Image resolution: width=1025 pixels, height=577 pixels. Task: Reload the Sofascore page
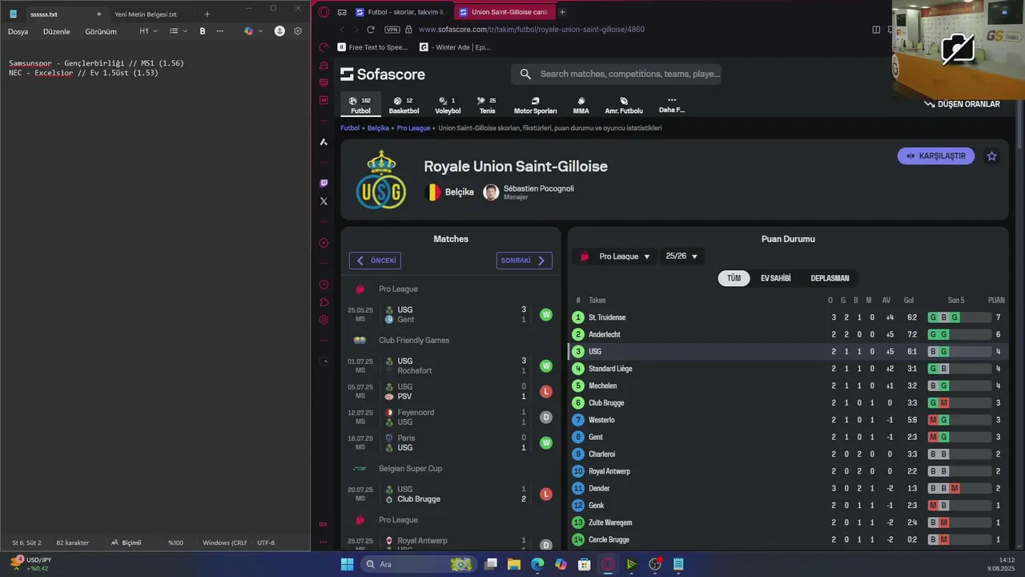371,30
